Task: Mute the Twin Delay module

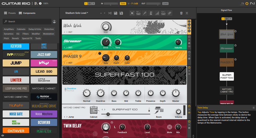Action: coord(170,127)
